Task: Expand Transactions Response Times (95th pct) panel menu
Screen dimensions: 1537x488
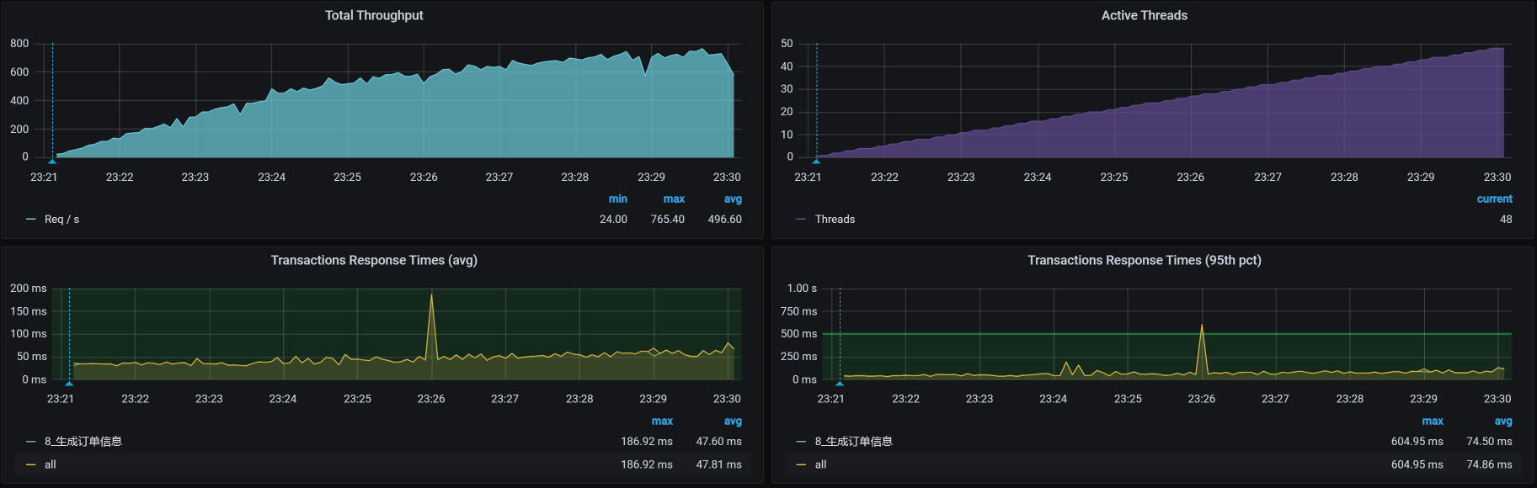Action: click(1144, 260)
